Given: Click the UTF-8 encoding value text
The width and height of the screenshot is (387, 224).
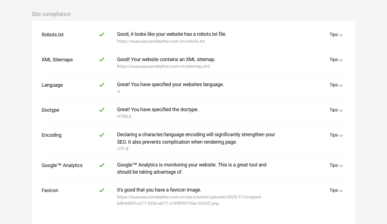Looking at the screenshot, I should [123, 149].
